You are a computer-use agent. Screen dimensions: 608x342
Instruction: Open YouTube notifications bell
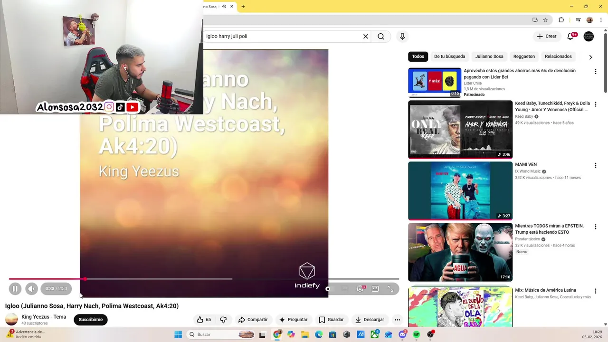(571, 36)
